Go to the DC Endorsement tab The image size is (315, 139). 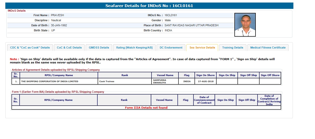[171, 48]
